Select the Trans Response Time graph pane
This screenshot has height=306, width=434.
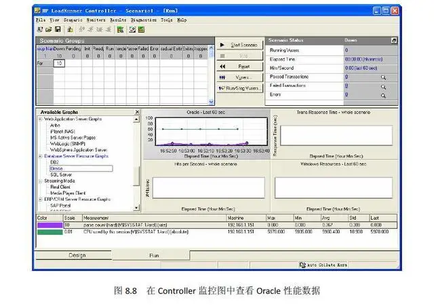click(334, 134)
